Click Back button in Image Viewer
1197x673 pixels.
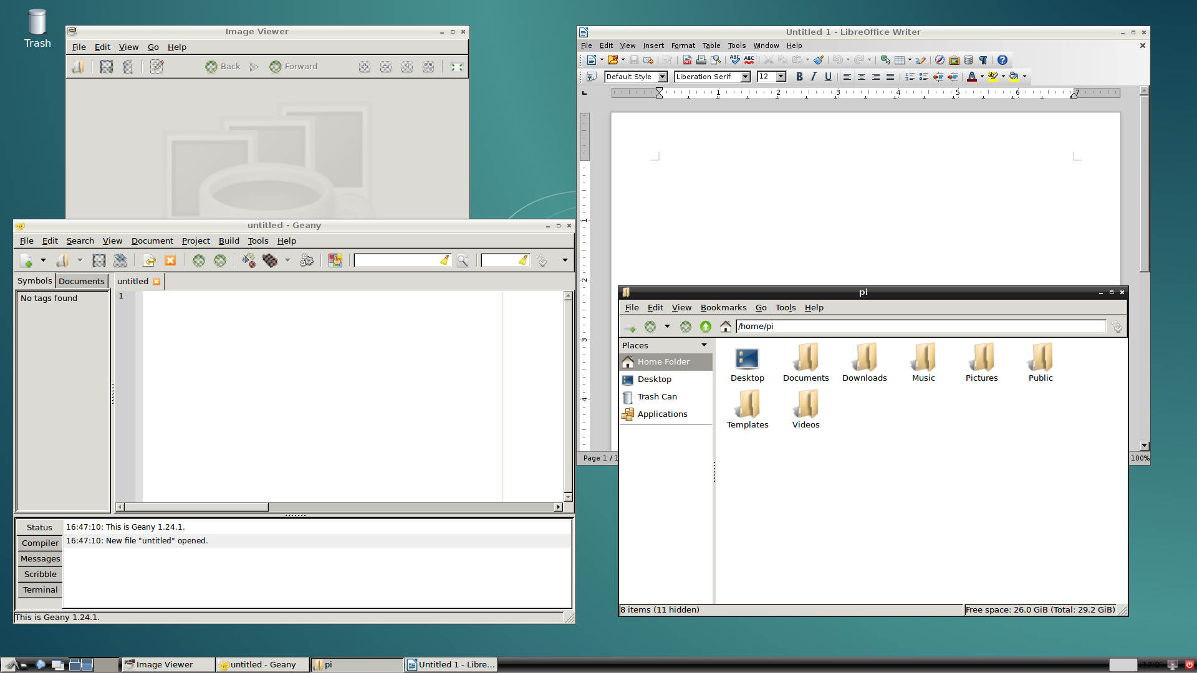tap(223, 67)
